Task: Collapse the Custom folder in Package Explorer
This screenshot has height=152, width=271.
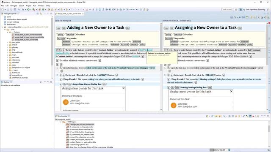Action: pyautogui.click(x=8, y=32)
